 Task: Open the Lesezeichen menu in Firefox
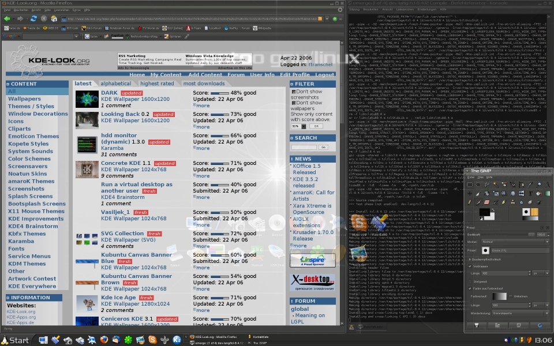coord(62,10)
